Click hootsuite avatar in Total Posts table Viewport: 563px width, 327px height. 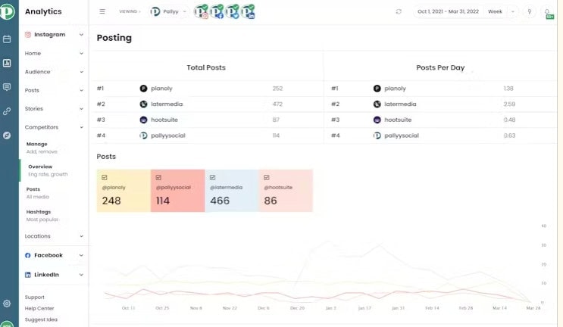coord(143,120)
